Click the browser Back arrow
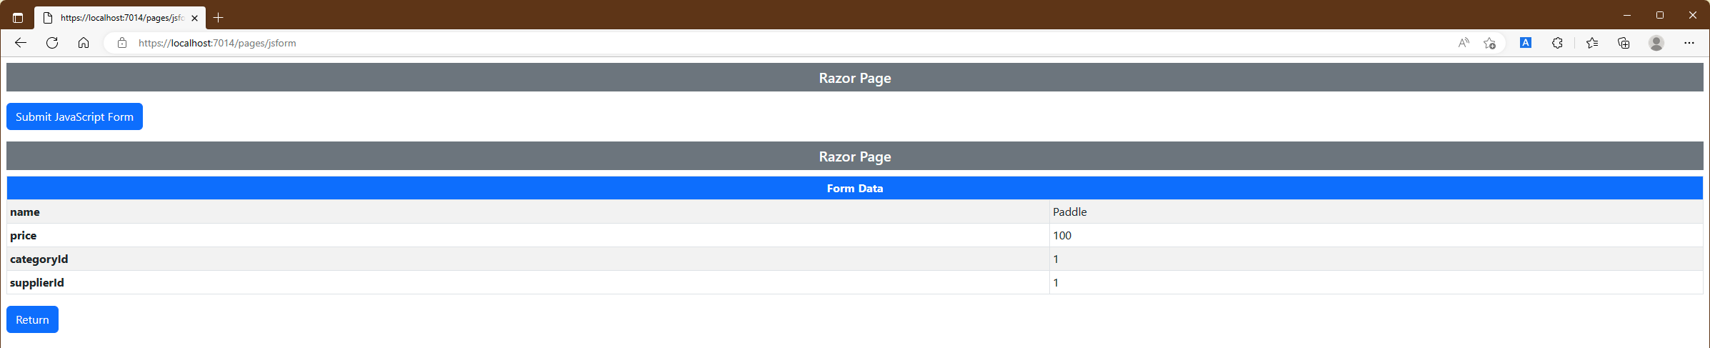Viewport: 1710px width, 348px height. tap(21, 43)
